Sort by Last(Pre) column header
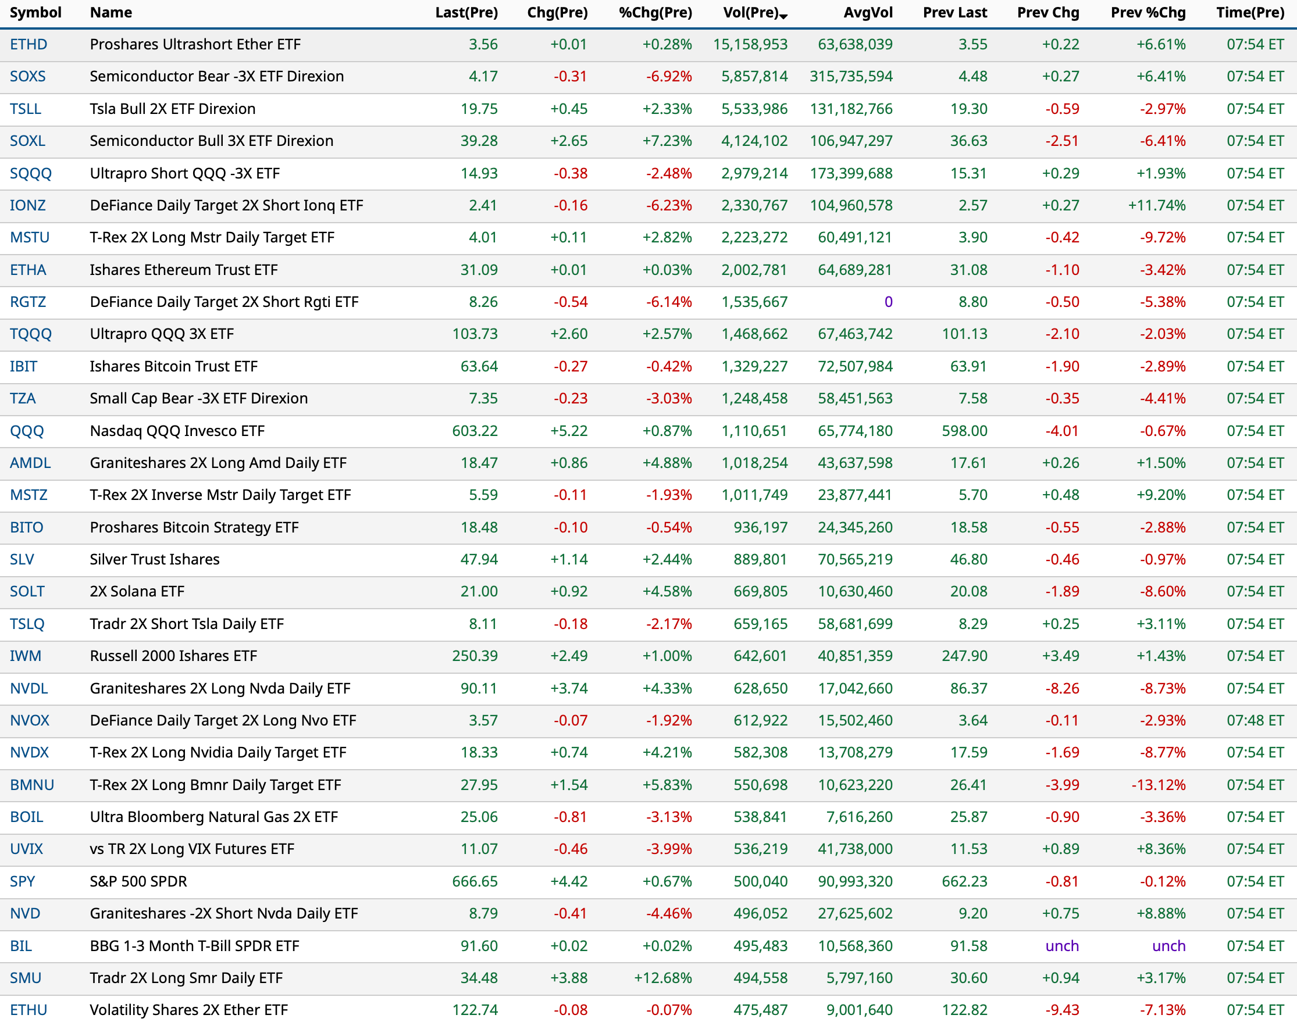 (466, 13)
